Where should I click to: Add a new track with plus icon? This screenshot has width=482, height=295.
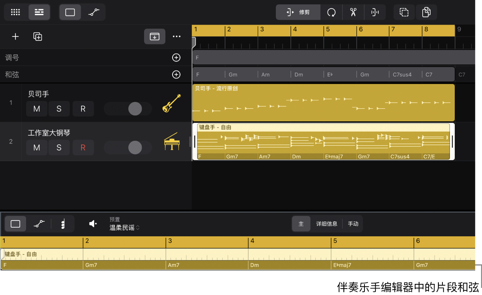pyautogui.click(x=15, y=37)
